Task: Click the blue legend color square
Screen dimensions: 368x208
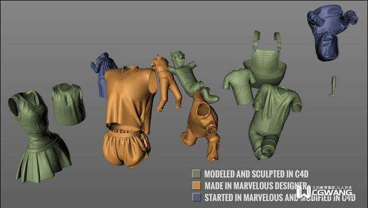Action: (197, 197)
